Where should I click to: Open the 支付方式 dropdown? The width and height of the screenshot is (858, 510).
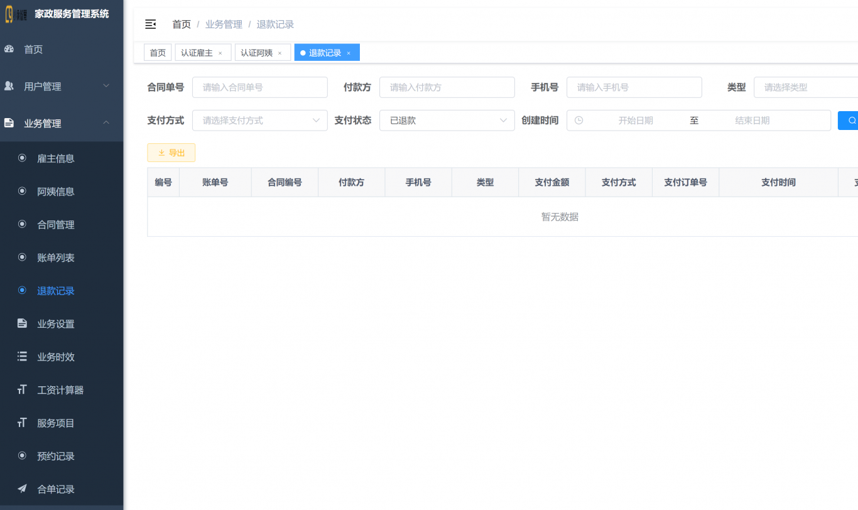pyautogui.click(x=260, y=120)
